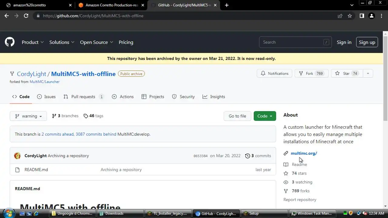Click the Sign up button

[367, 42]
